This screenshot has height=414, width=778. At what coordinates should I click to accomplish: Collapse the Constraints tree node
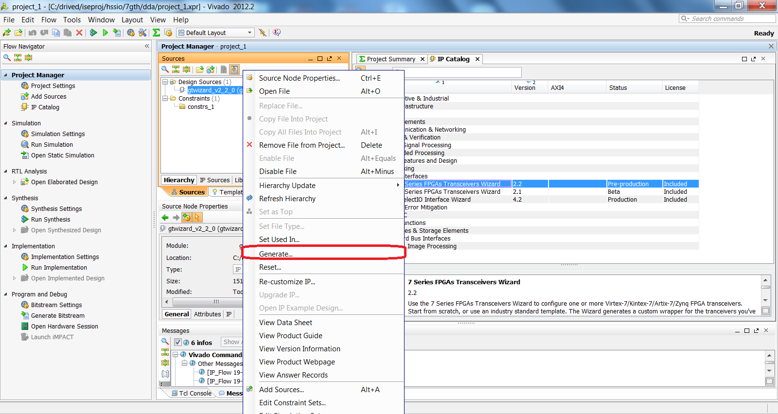(165, 98)
